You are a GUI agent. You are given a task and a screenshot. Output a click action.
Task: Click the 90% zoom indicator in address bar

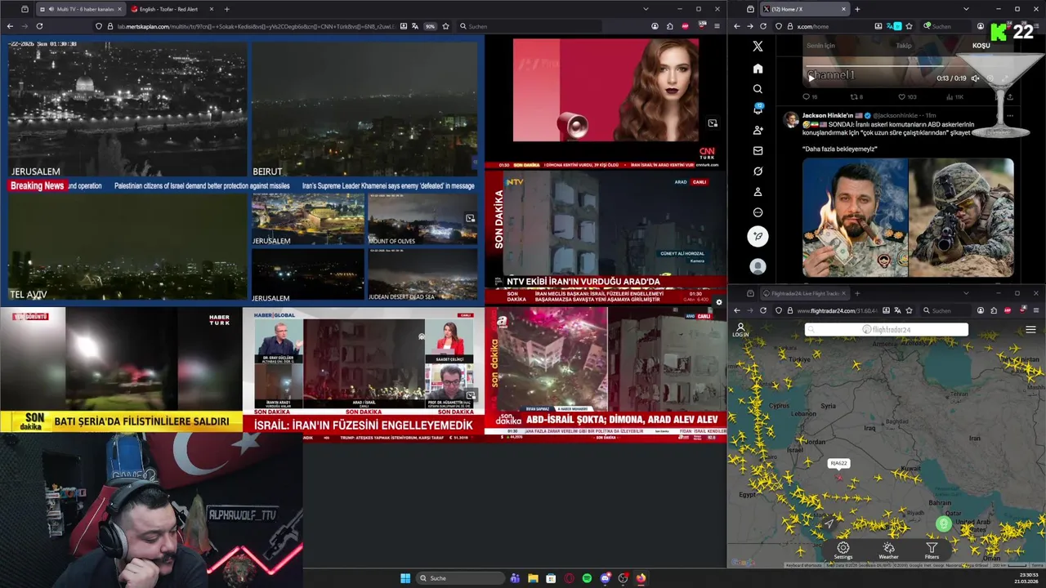(x=430, y=26)
